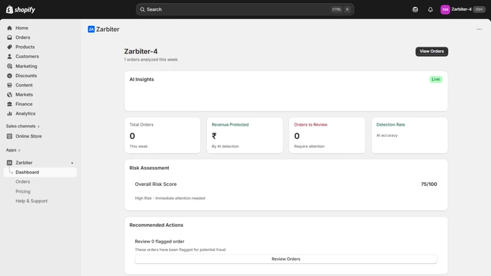491x276 pixels.
Task: Click the Online Store icon
Action: (9, 136)
